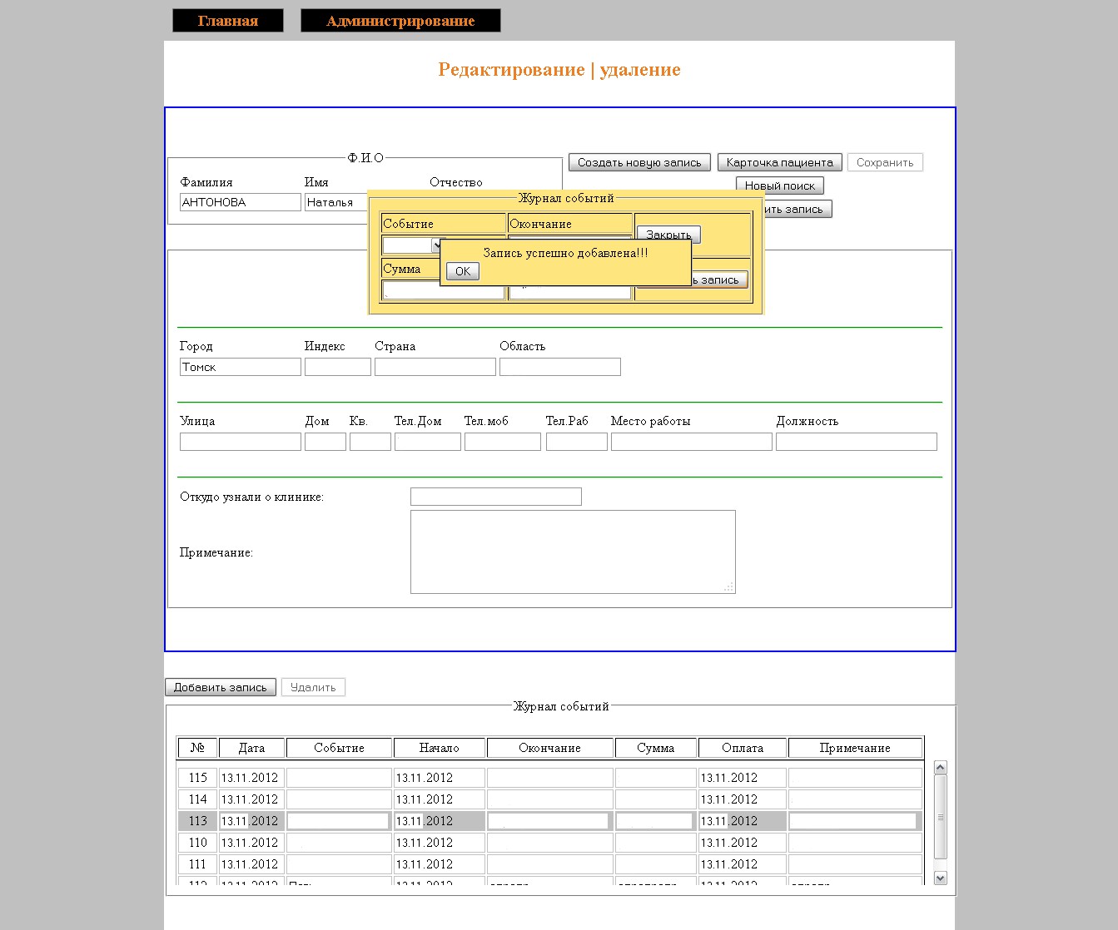Click the Событие column header in the journal table

point(340,748)
